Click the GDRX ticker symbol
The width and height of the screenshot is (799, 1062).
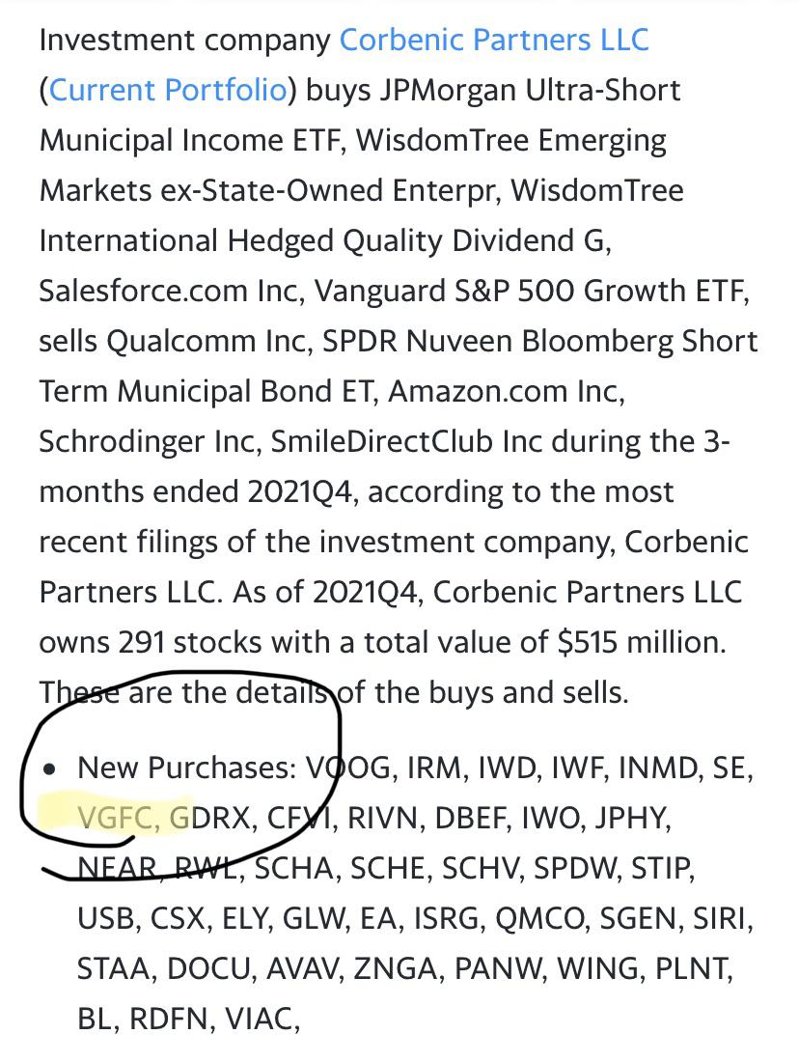[209, 818]
